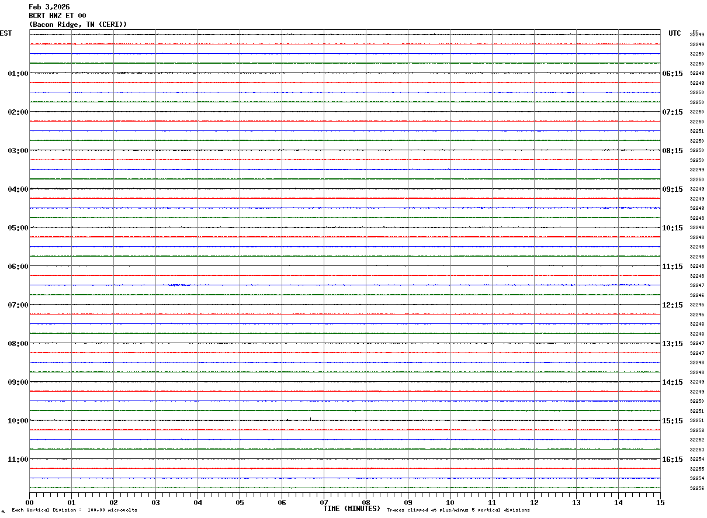This screenshot has height=518, width=707.
Task: Click minute tick label 14 on time axis
Action: 618,502
